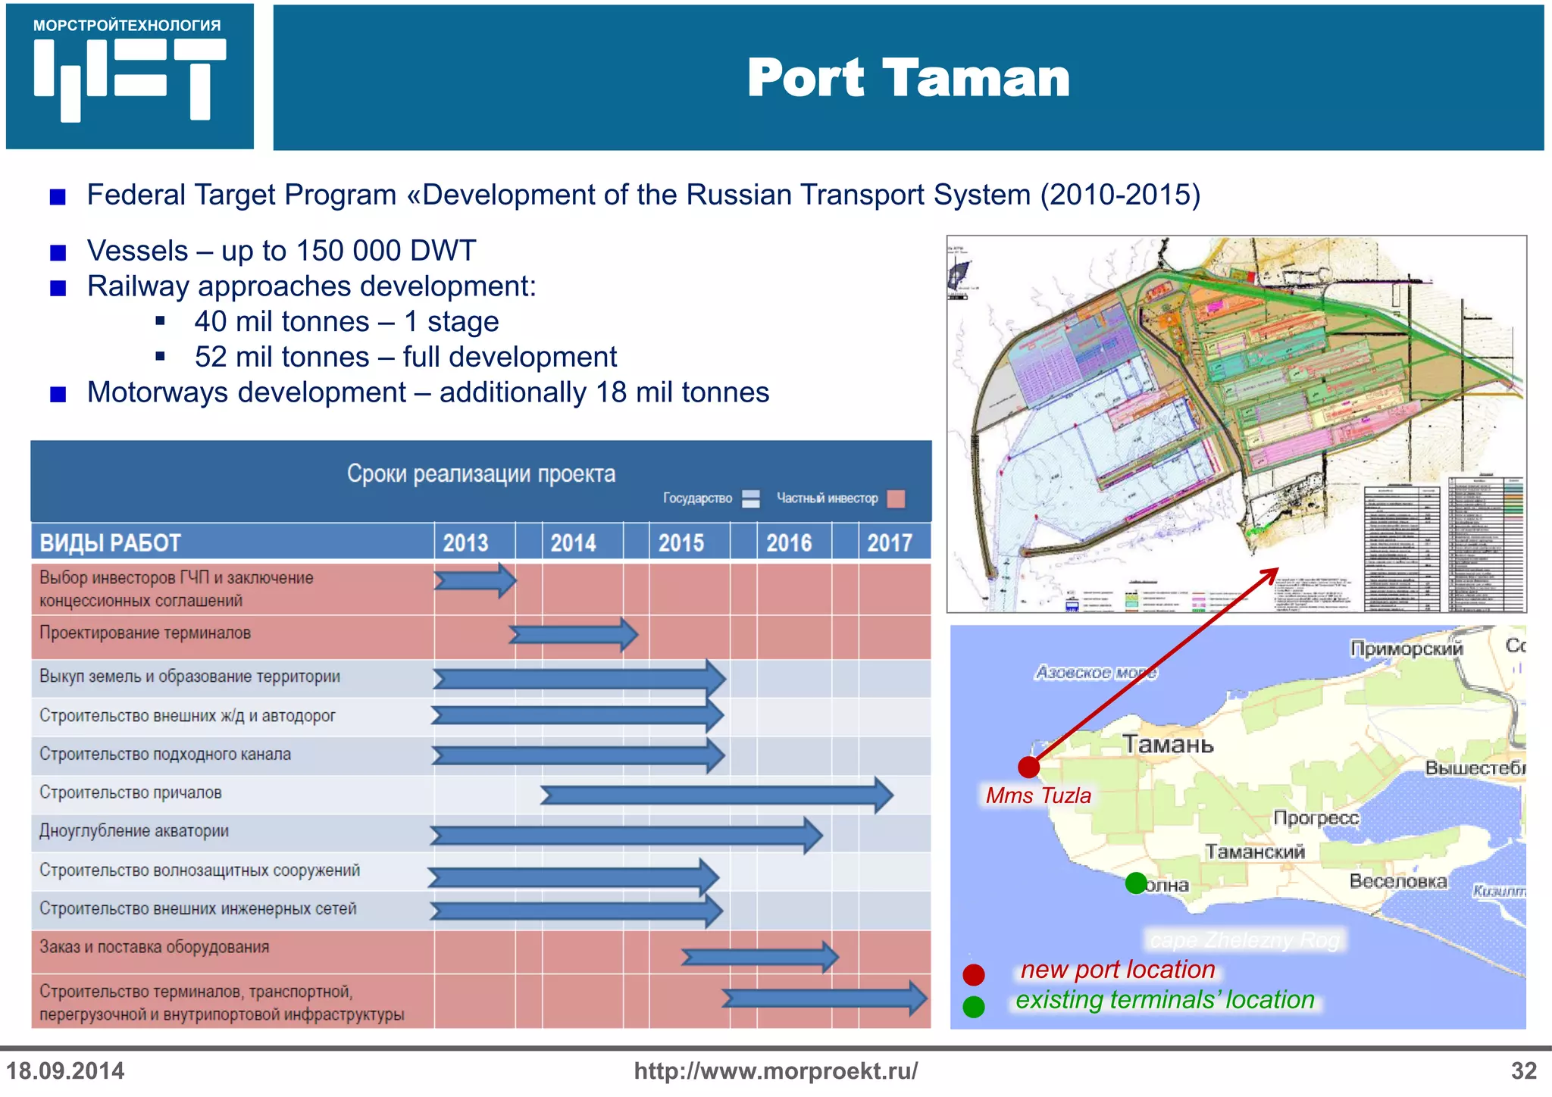Image resolution: width=1552 pixels, height=1097 pixels.
Task: Click the Morstroytechnologia company logo
Action: [130, 77]
